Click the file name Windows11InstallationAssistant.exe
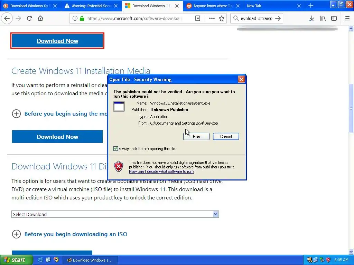This screenshot has height=265, width=354. click(x=180, y=103)
